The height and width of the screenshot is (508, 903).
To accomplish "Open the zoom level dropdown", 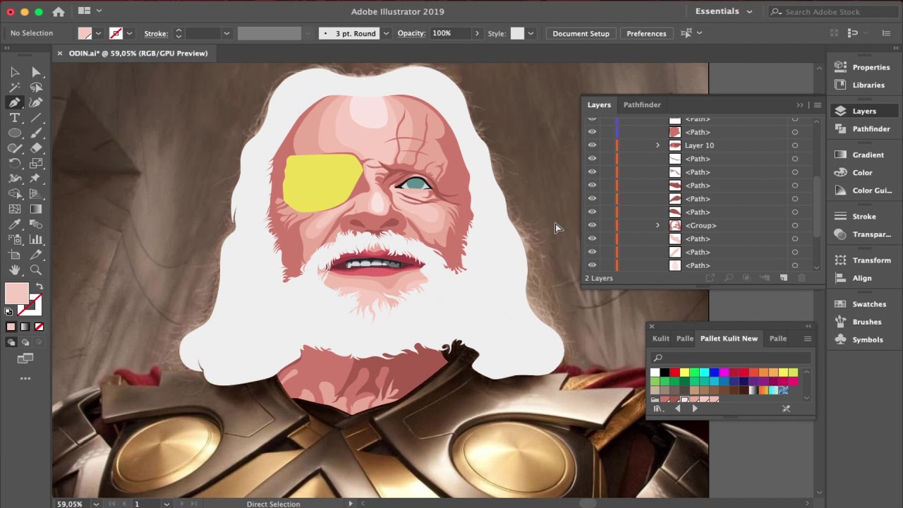I will click(x=96, y=504).
